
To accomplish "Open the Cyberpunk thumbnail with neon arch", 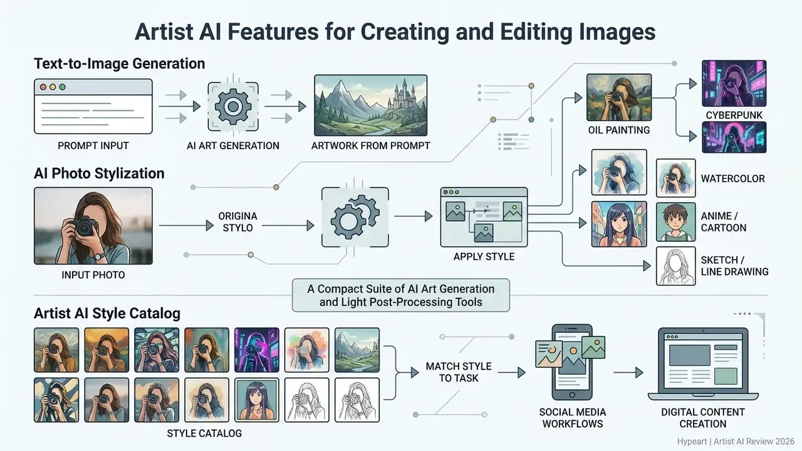I will (734, 137).
